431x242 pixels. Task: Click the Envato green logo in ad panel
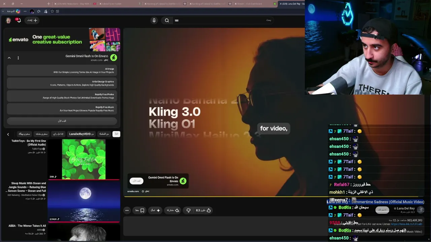[x=113, y=58]
